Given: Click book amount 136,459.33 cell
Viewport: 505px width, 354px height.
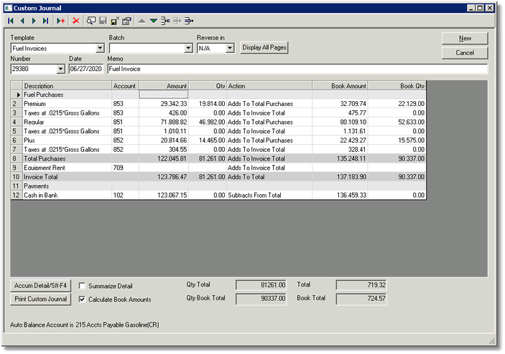Looking at the screenshot, I should coord(340,196).
